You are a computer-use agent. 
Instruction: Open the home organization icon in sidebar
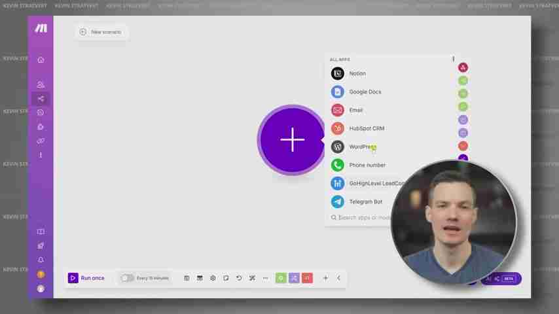tap(41, 60)
